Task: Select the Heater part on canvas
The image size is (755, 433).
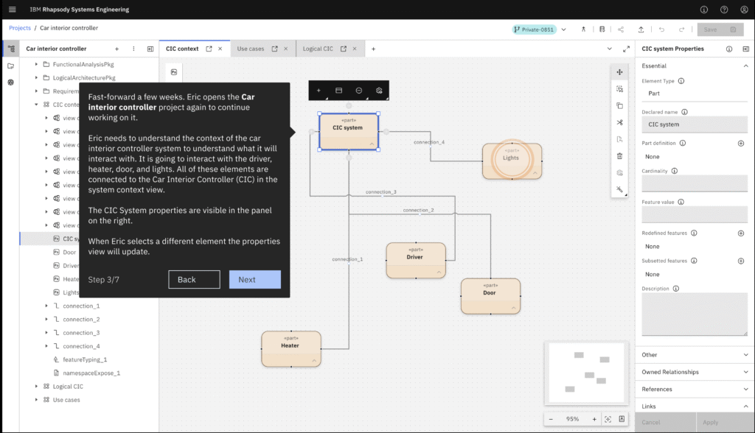Action: (x=290, y=349)
